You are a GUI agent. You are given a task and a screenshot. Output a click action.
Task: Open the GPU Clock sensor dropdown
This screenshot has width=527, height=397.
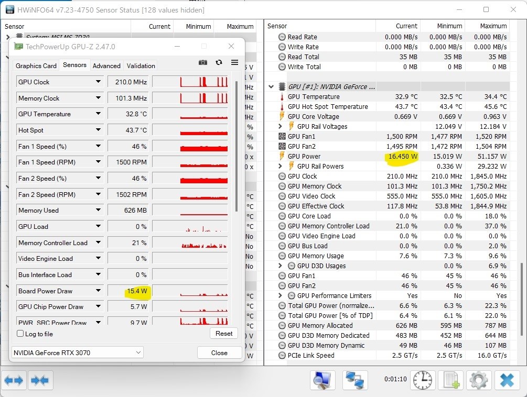(98, 82)
